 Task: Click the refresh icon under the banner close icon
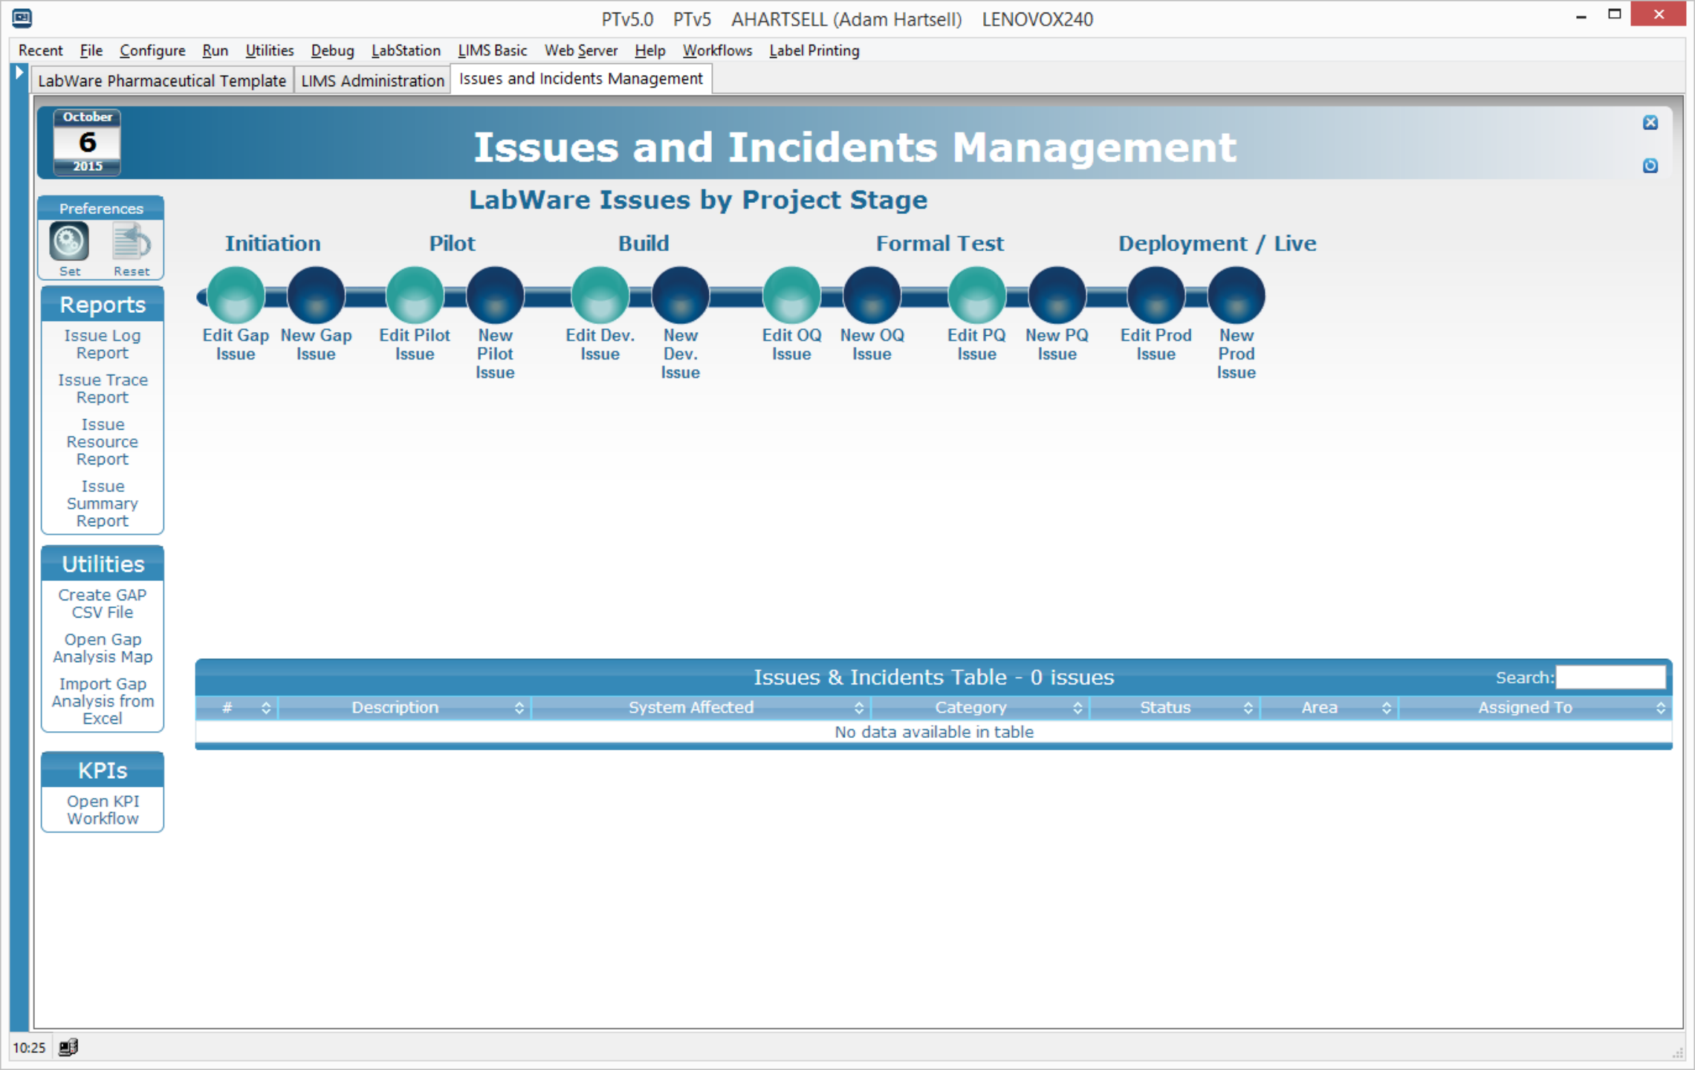[1650, 166]
